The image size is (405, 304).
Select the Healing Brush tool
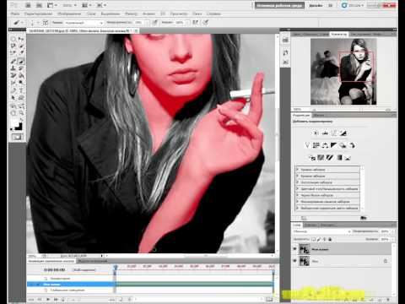click(x=13, y=61)
